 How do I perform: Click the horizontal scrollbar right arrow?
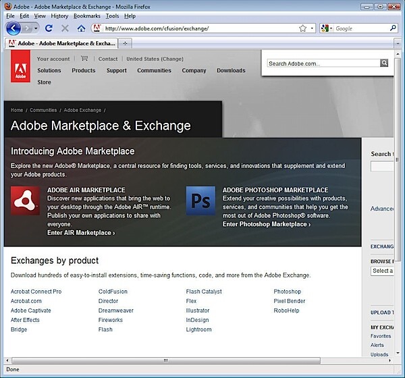pyautogui.click(x=389, y=360)
